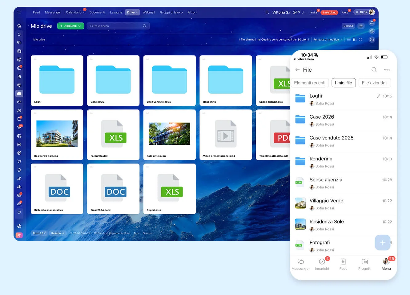This screenshot has width=410, height=295.
Task: Switch Drive to list view
Action: [x=348, y=39]
